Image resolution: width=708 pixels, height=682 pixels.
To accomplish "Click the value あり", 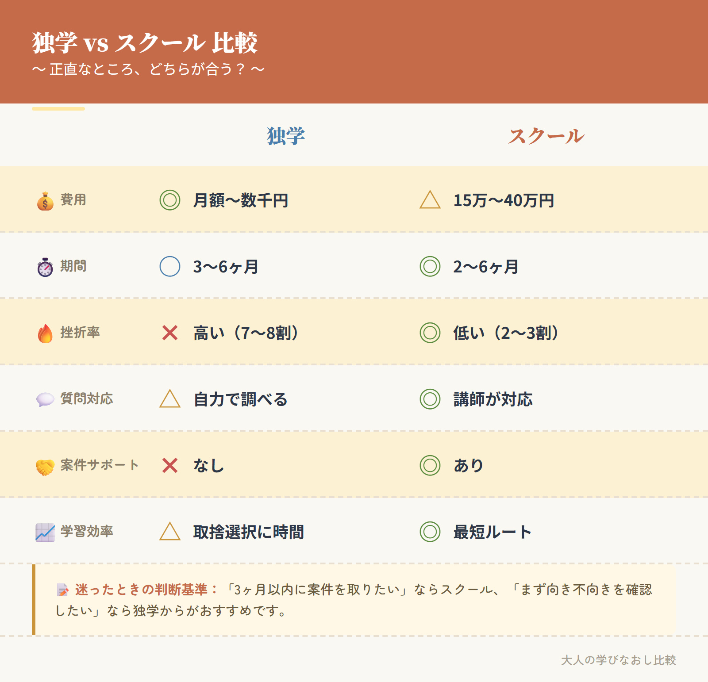I will (x=469, y=466).
